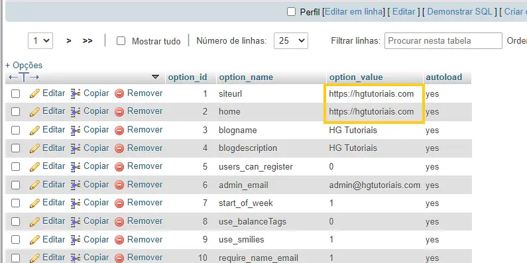Click HG Tutoriais value in blogname row
This screenshot has width=527, height=263.
click(x=353, y=130)
